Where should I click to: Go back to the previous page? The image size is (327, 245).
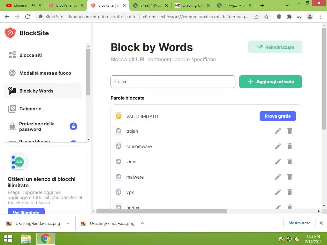7,17
